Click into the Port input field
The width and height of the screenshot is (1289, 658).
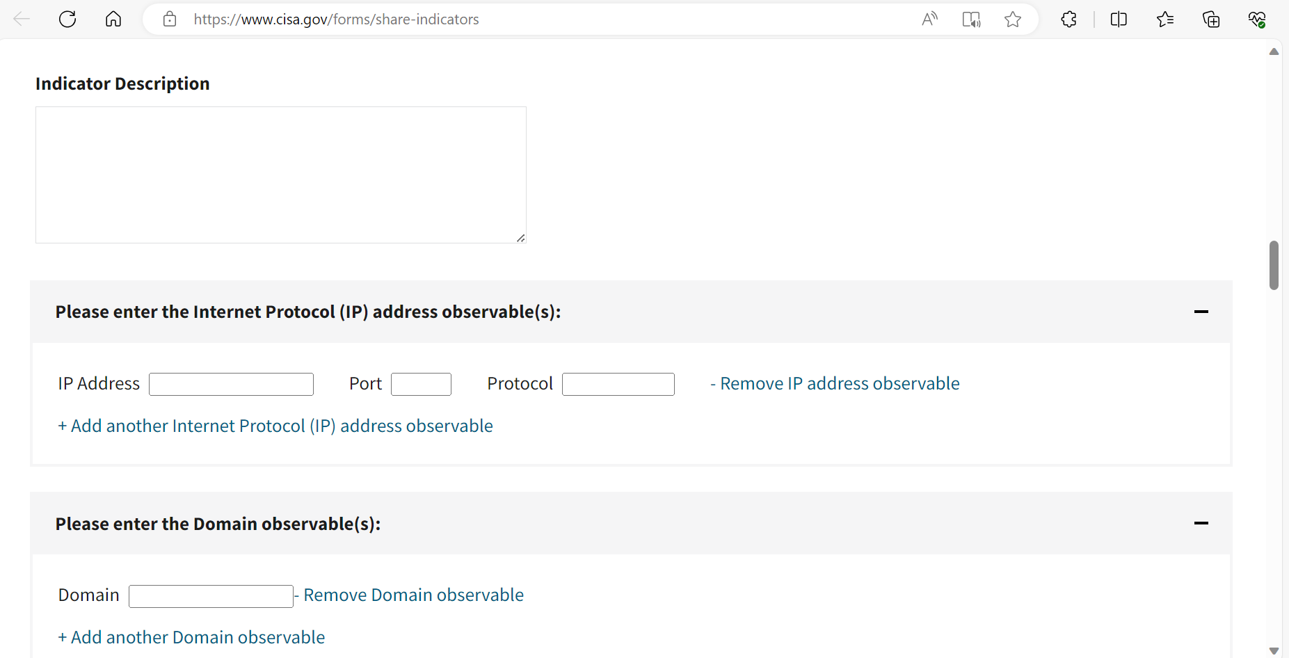pos(421,384)
